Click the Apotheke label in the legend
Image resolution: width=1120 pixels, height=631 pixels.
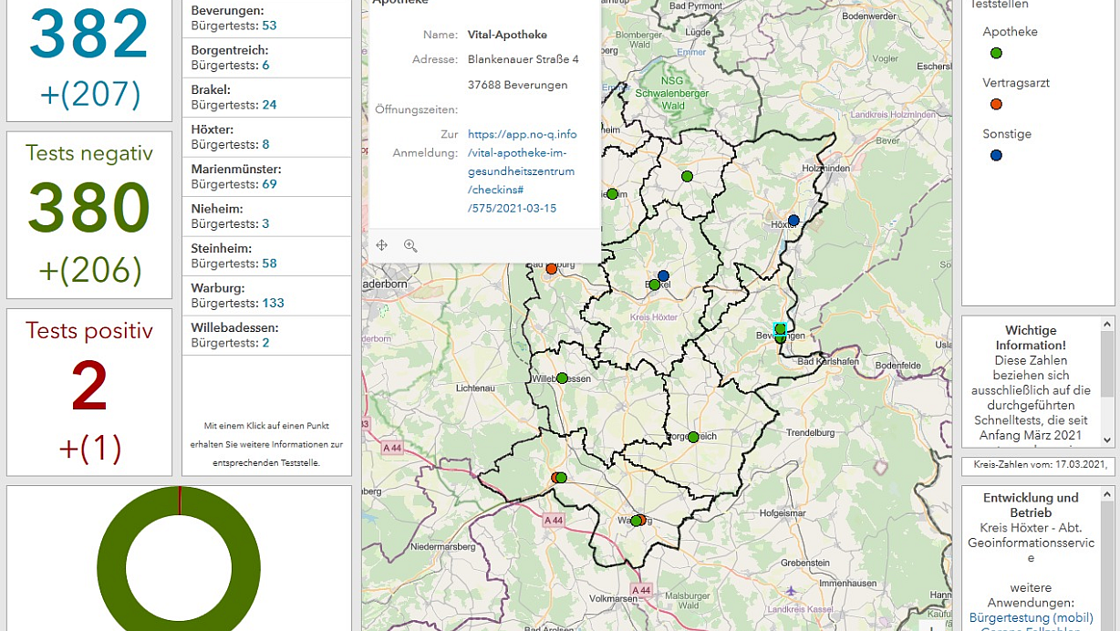[1010, 31]
